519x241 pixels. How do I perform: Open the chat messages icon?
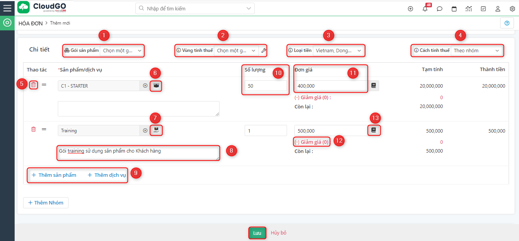(x=440, y=9)
